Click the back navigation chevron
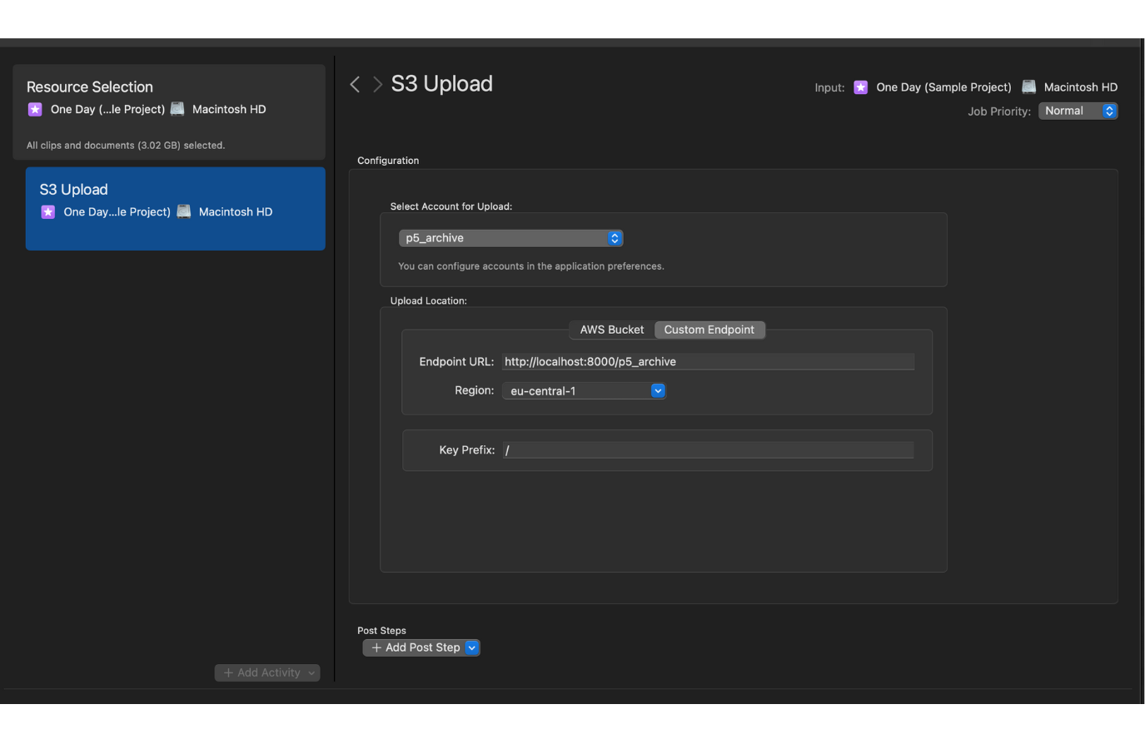The height and width of the screenshot is (749, 1145). point(355,84)
